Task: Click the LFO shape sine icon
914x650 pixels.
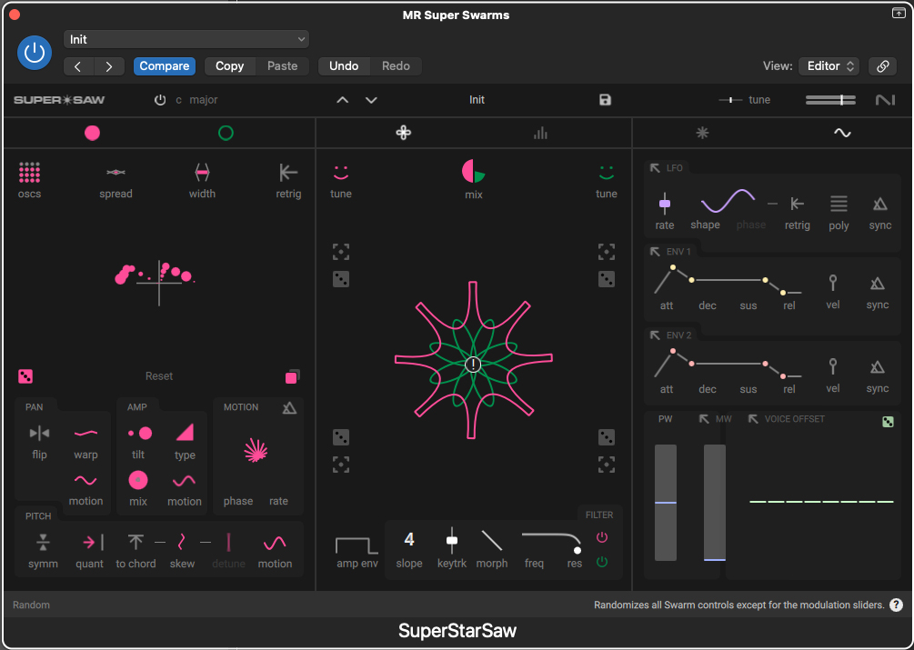Action: 728,201
